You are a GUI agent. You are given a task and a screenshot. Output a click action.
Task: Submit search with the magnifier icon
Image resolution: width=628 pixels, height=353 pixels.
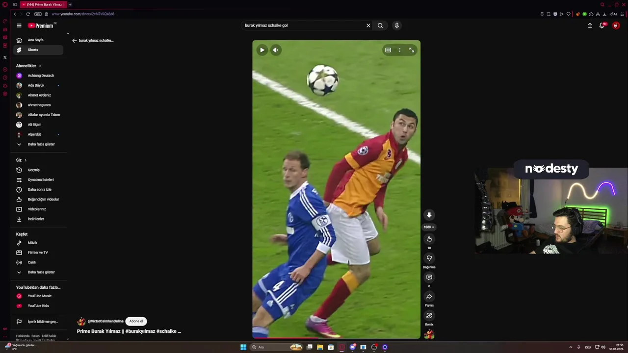point(380,25)
